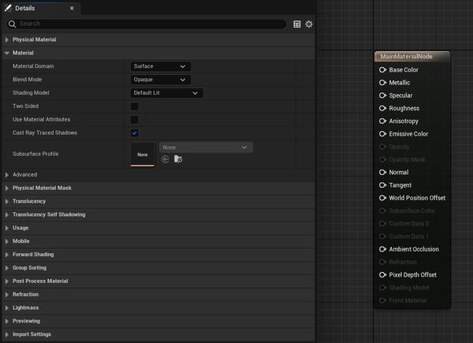Expand the Advanced material settings

6,175
